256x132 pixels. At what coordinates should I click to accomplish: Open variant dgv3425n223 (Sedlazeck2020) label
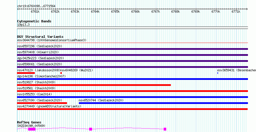(x=41, y=58)
